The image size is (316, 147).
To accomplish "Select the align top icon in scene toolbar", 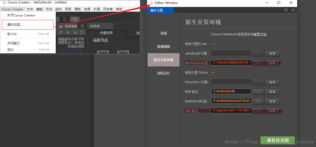I will (60, 32).
